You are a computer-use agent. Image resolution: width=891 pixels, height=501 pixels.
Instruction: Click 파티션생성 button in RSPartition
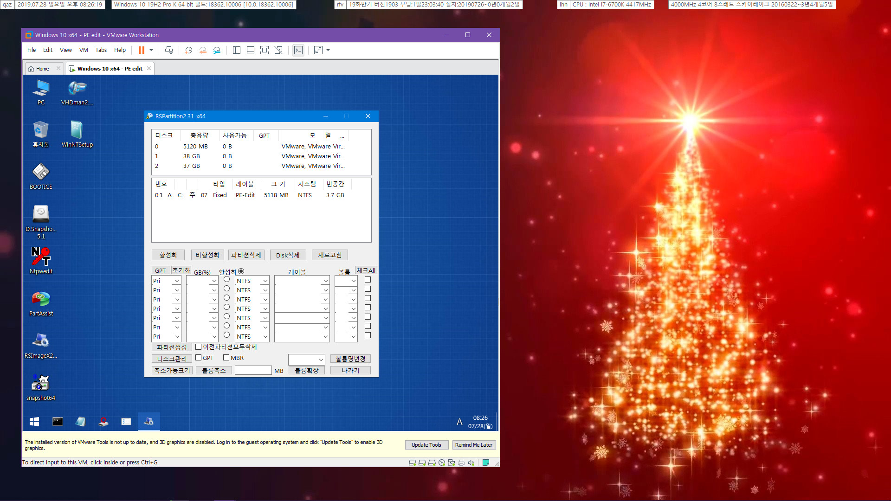[x=172, y=346]
